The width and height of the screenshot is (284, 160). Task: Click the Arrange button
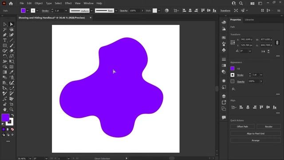pos(256,140)
